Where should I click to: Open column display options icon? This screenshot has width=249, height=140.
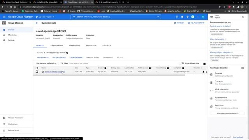[x=204, y=64]
